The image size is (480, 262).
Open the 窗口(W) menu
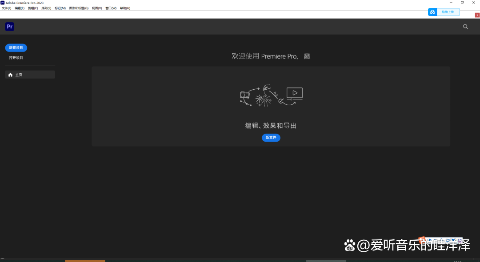point(111,8)
